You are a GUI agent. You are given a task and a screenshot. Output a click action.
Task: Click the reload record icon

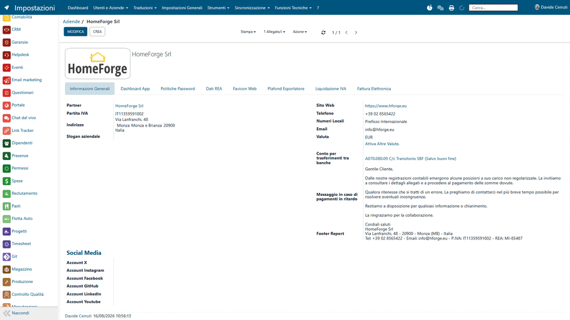click(x=323, y=32)
